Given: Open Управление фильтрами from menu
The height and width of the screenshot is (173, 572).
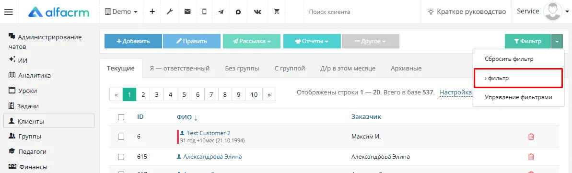Looking at the screenshot, I should (518, 97).
